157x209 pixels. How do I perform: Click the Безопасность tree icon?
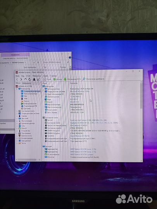pyautogui.click(x=19, y=136)
